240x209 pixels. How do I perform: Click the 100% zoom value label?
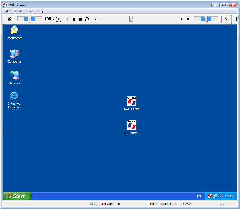click(x=49, y=19)
